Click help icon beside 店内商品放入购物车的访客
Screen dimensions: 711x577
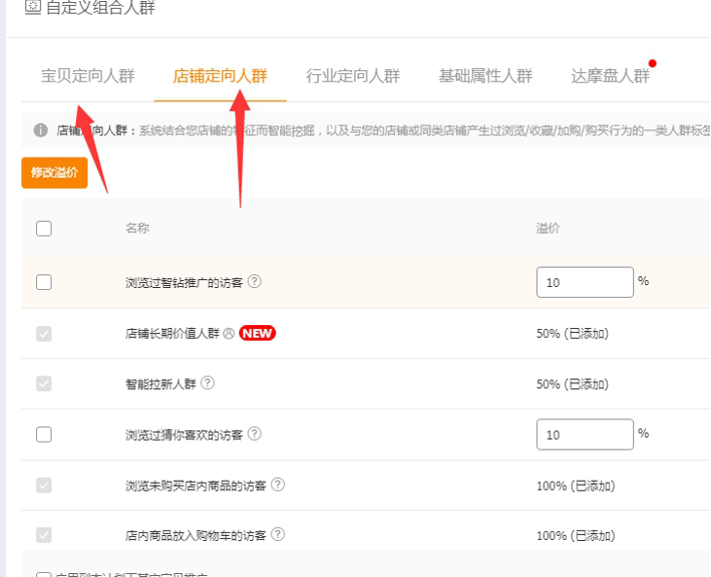[x=278, y=535]
